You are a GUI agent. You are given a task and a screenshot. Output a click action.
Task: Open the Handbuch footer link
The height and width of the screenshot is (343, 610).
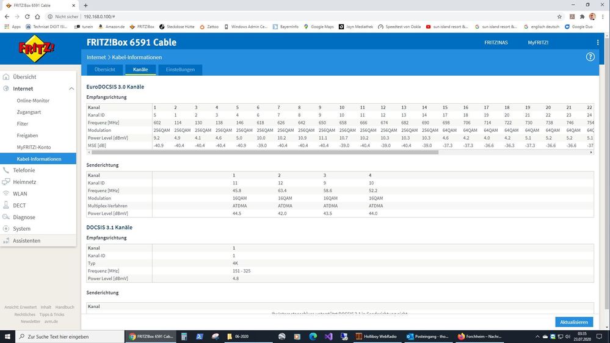pyautogui.click(x=65, y=307)
